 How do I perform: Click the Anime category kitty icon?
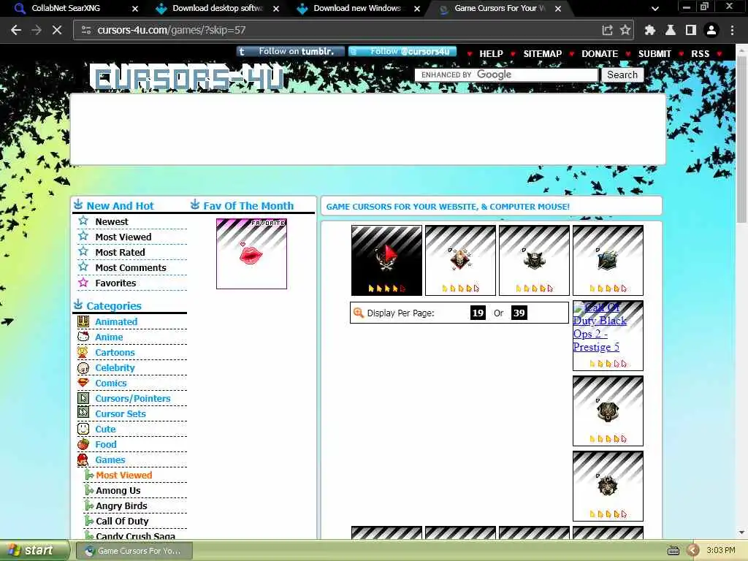[83, 337]
